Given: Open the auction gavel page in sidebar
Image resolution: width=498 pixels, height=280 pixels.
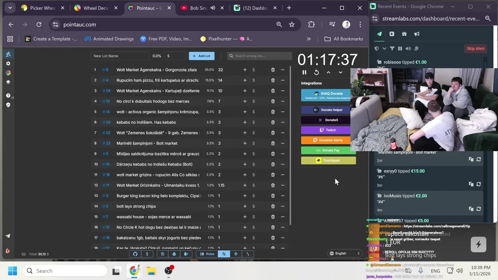Looking at the screenshot, I should coord(8,54).
